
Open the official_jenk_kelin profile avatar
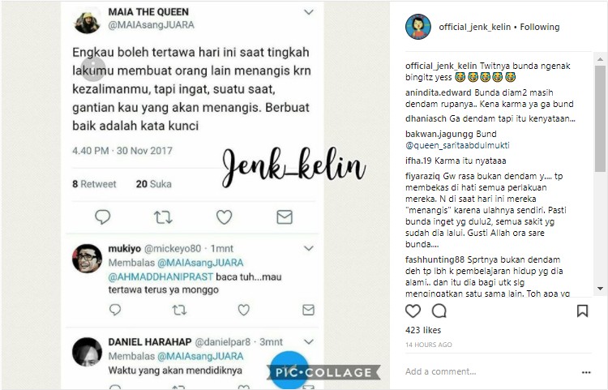(418, 27)
